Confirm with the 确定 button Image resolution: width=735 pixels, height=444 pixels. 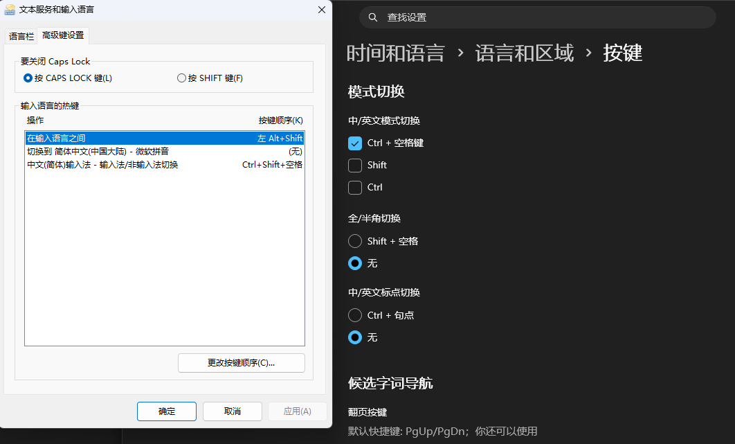click(167, 411)
